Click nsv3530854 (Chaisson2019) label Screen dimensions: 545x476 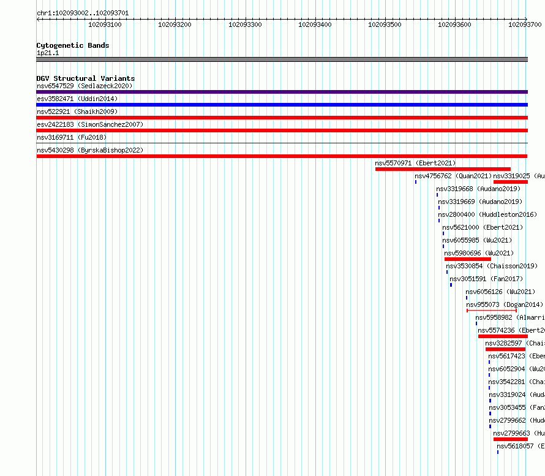tap(492, 266)
